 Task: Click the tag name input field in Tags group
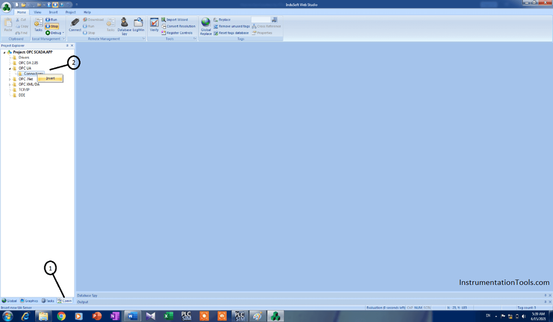tap(261, 20)
